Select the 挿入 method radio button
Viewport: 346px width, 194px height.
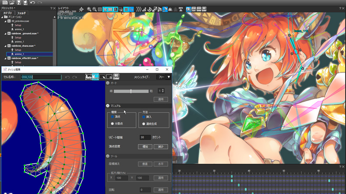tap(144, 117)
